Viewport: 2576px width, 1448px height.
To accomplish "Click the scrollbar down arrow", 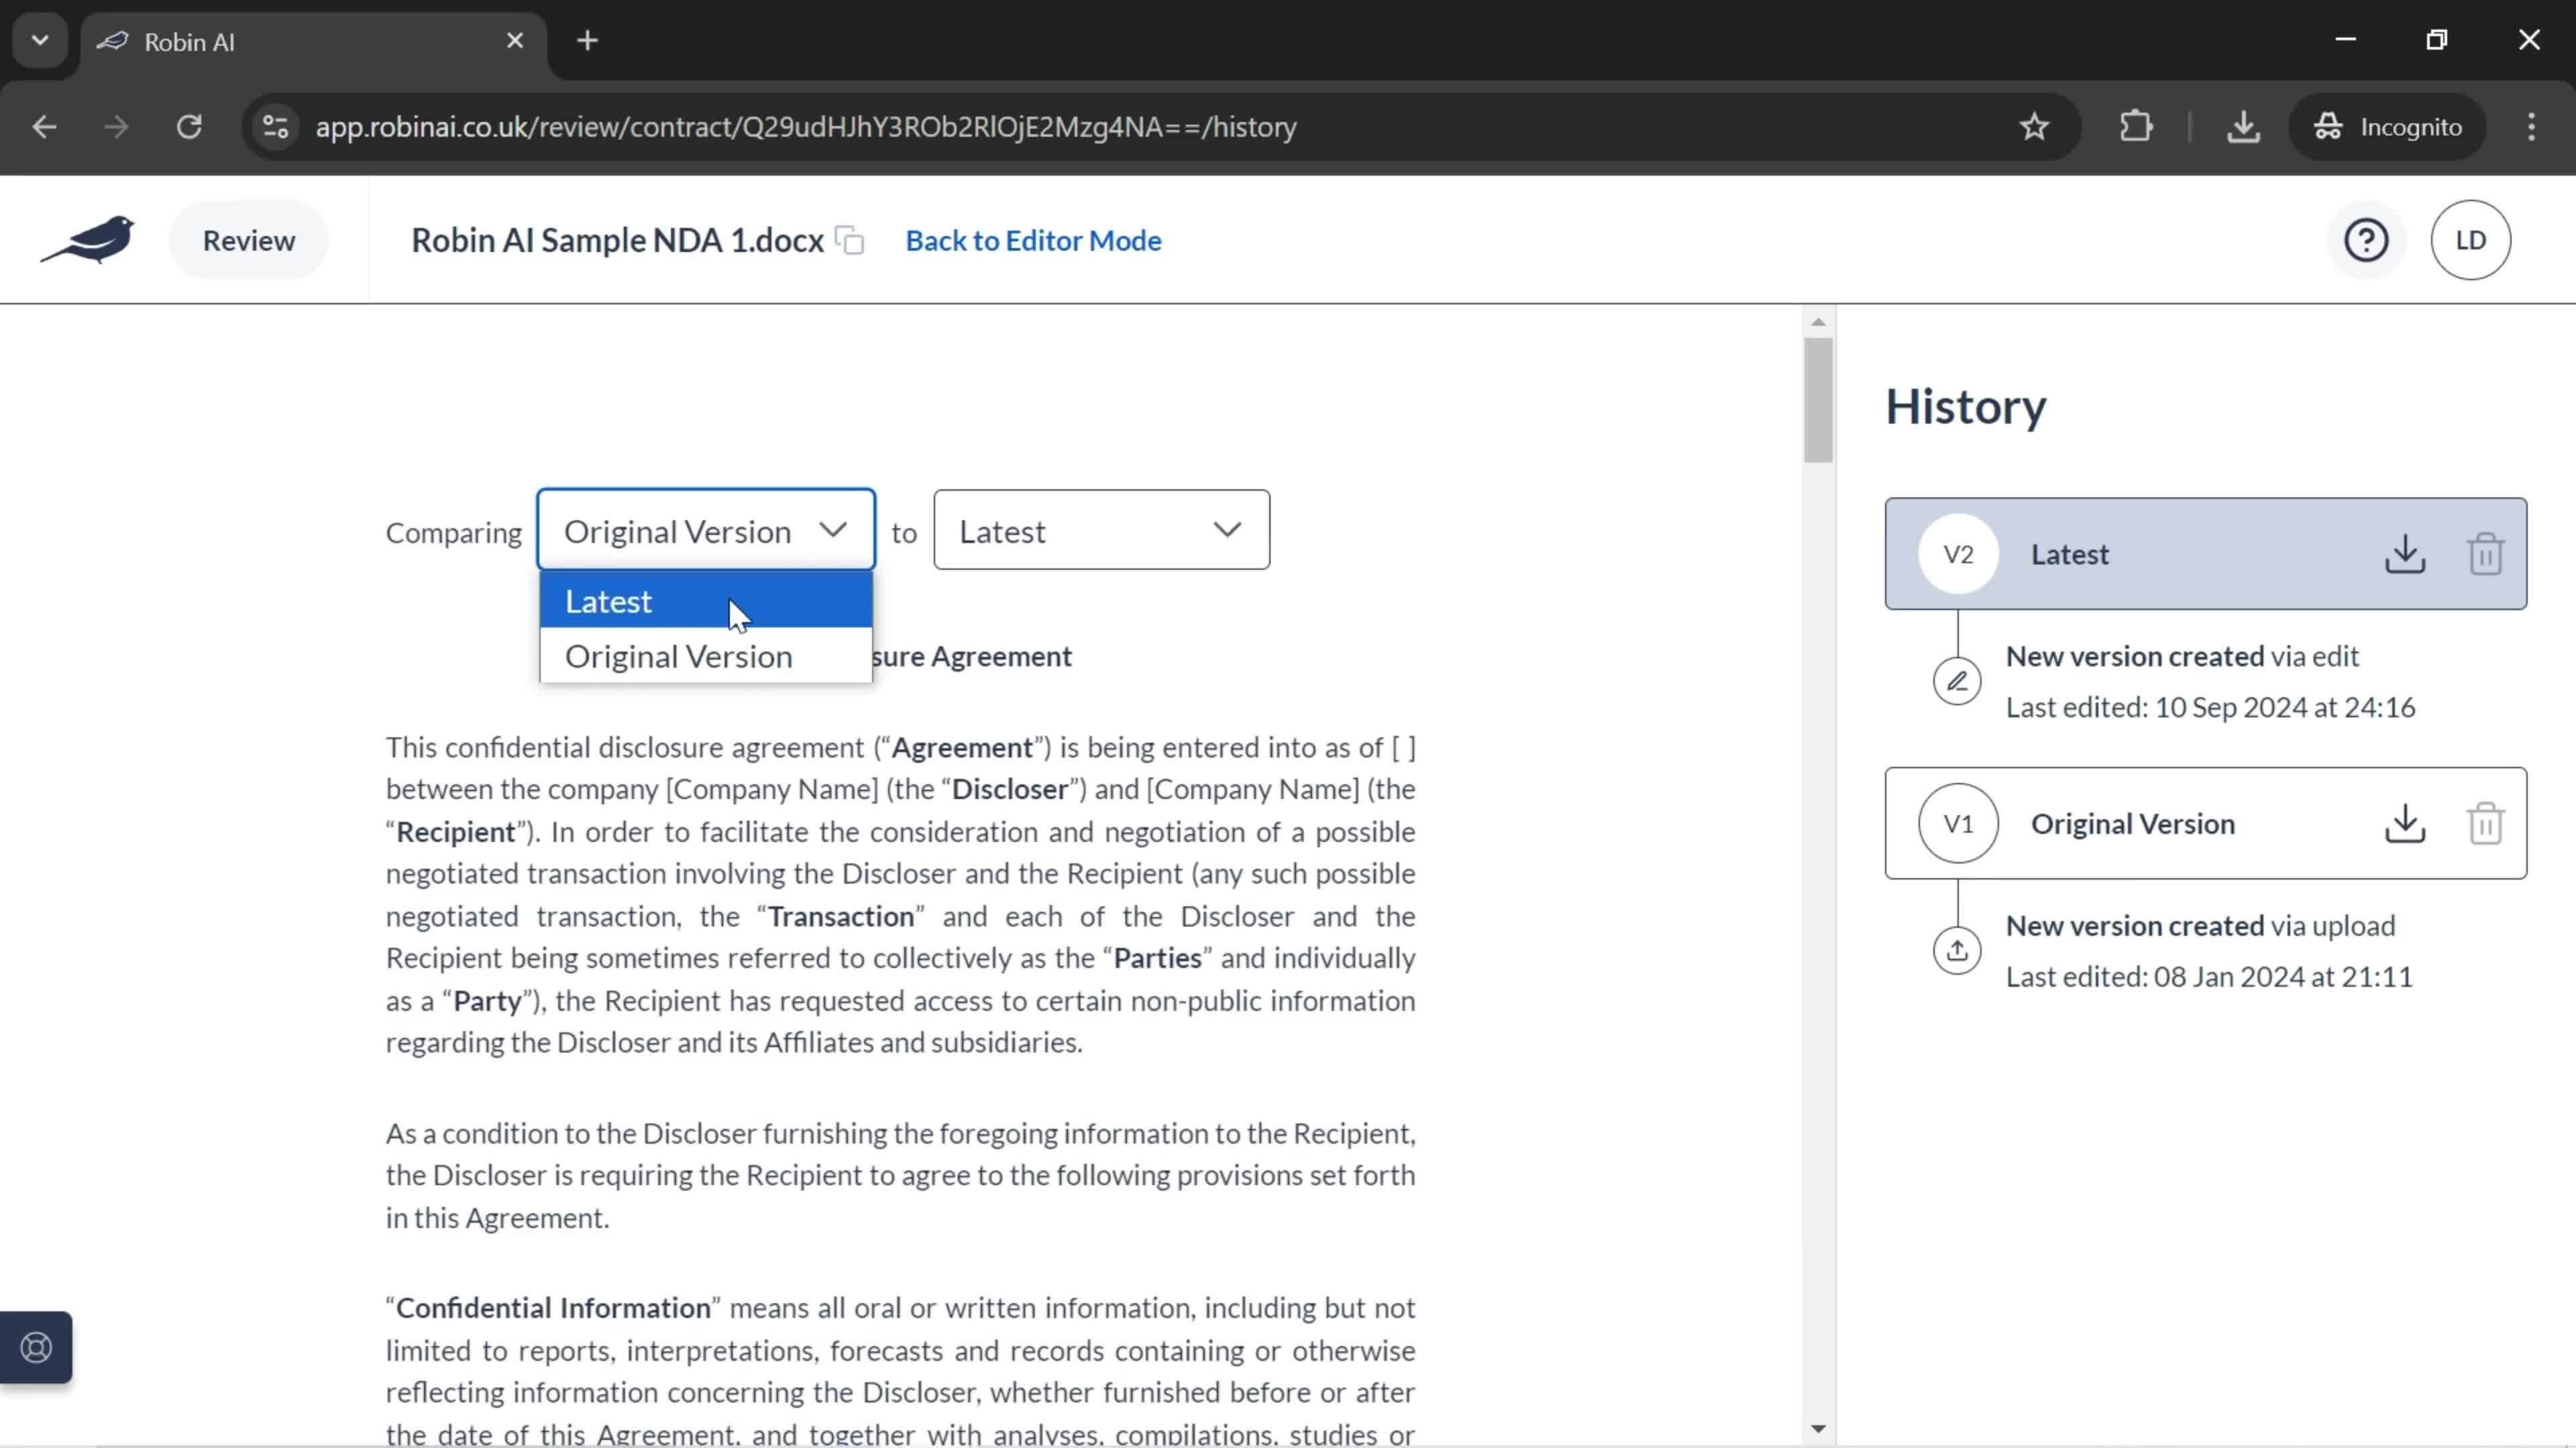I will (1818, 1429).
